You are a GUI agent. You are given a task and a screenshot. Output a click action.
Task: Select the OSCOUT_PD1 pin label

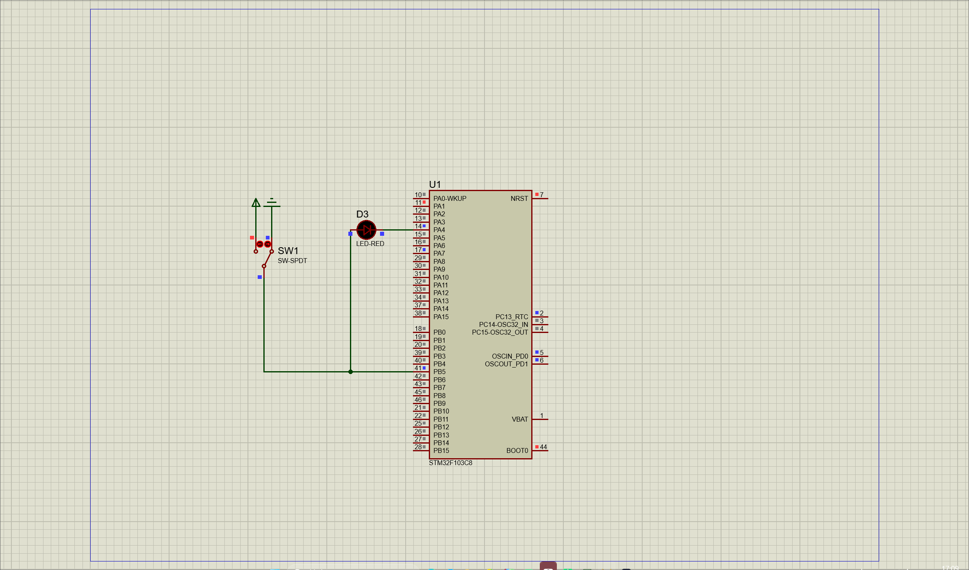point(506,364)
